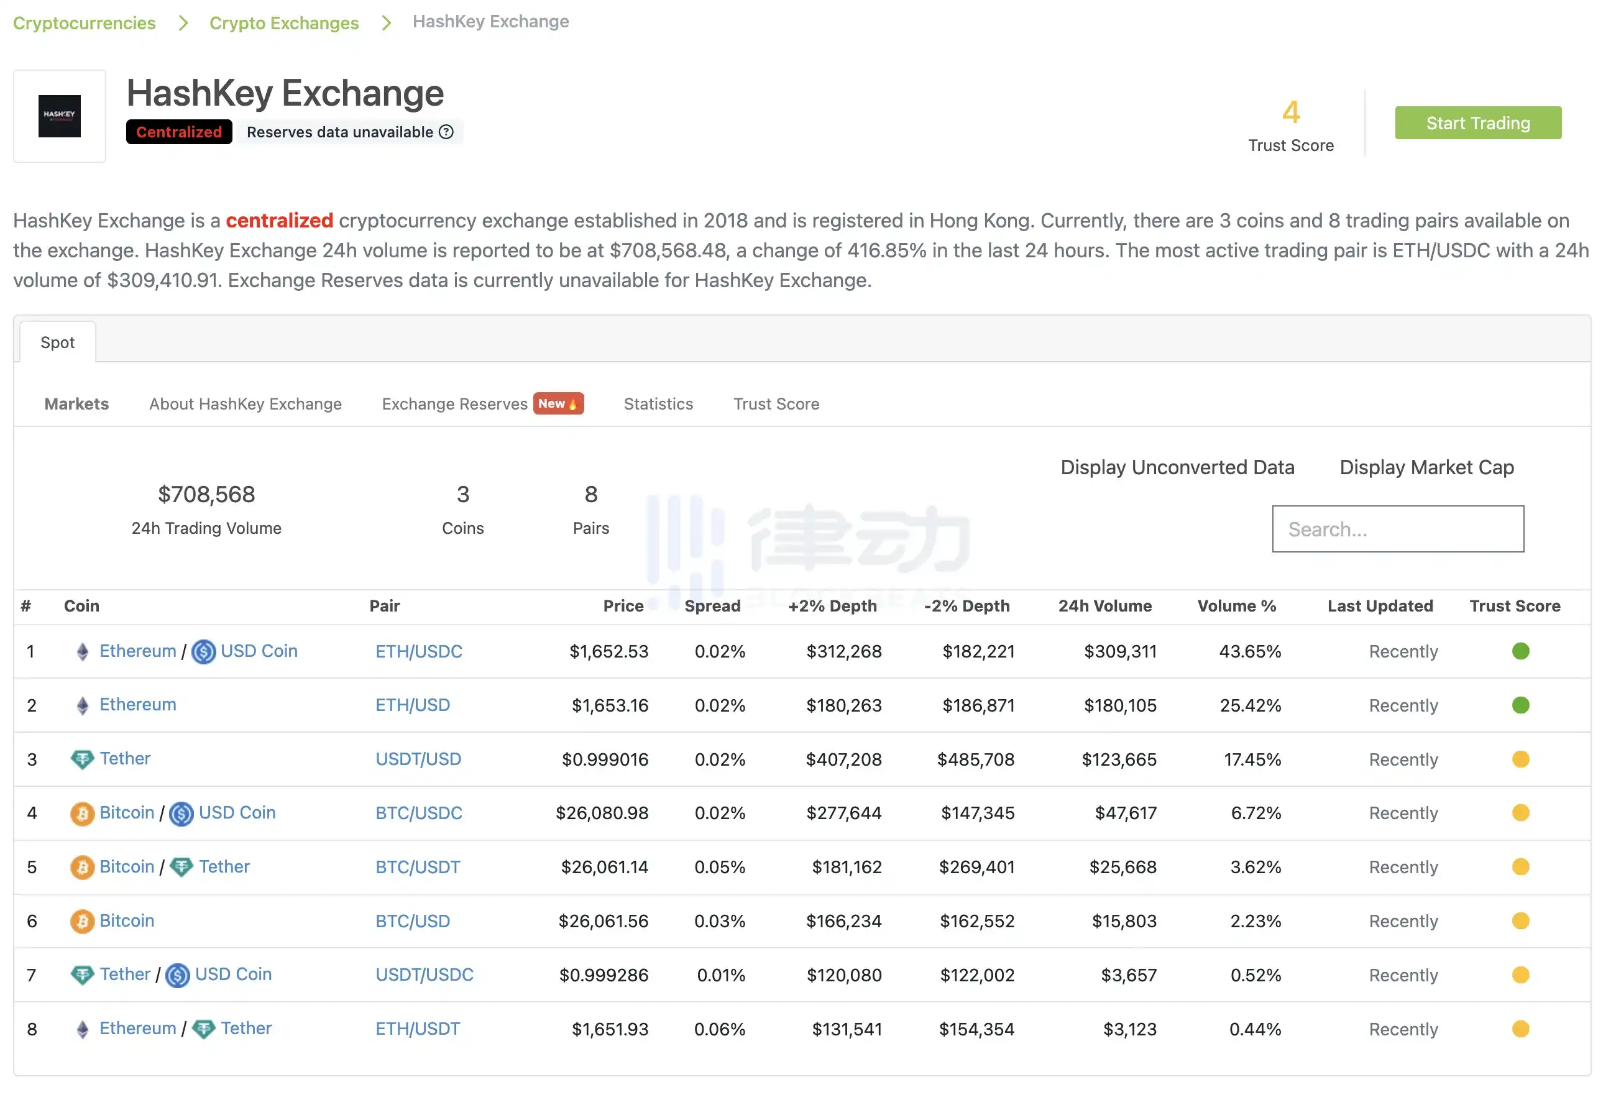Open the BTC/USD pair link
This screenshot has width=1616, height=1105.
(x=412, y=922)
